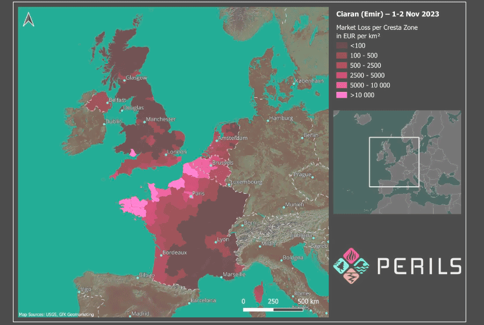Viewport: 484px width, 325px height.
Task: Click the Bologna city label
Action: pos(292,258)
